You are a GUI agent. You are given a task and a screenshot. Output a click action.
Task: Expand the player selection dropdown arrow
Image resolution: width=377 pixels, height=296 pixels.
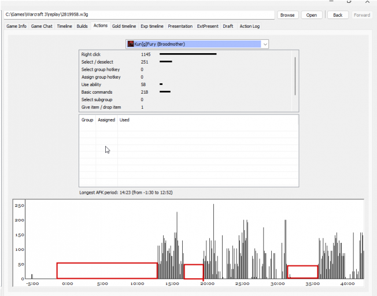click(x=265, y=45)
